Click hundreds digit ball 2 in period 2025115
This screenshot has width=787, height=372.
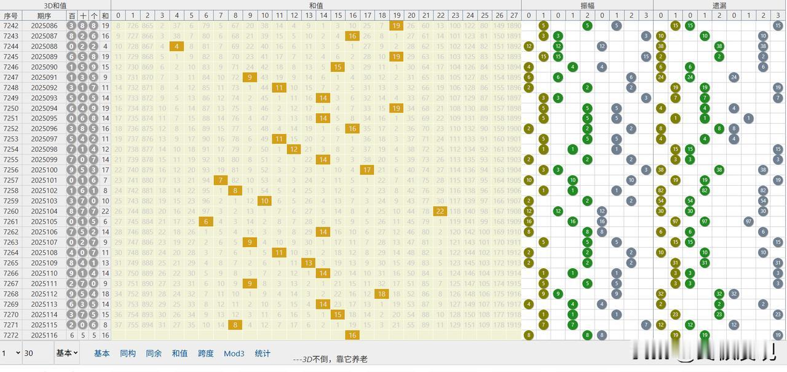pos(72,325)
